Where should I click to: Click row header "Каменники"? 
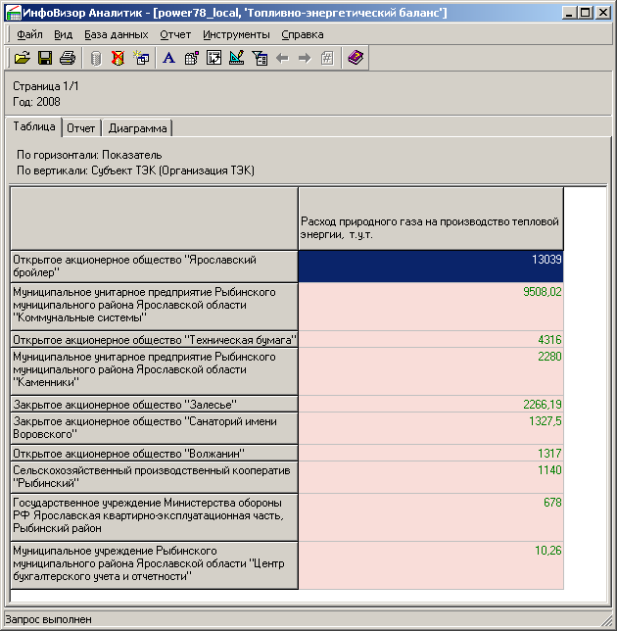155,371
